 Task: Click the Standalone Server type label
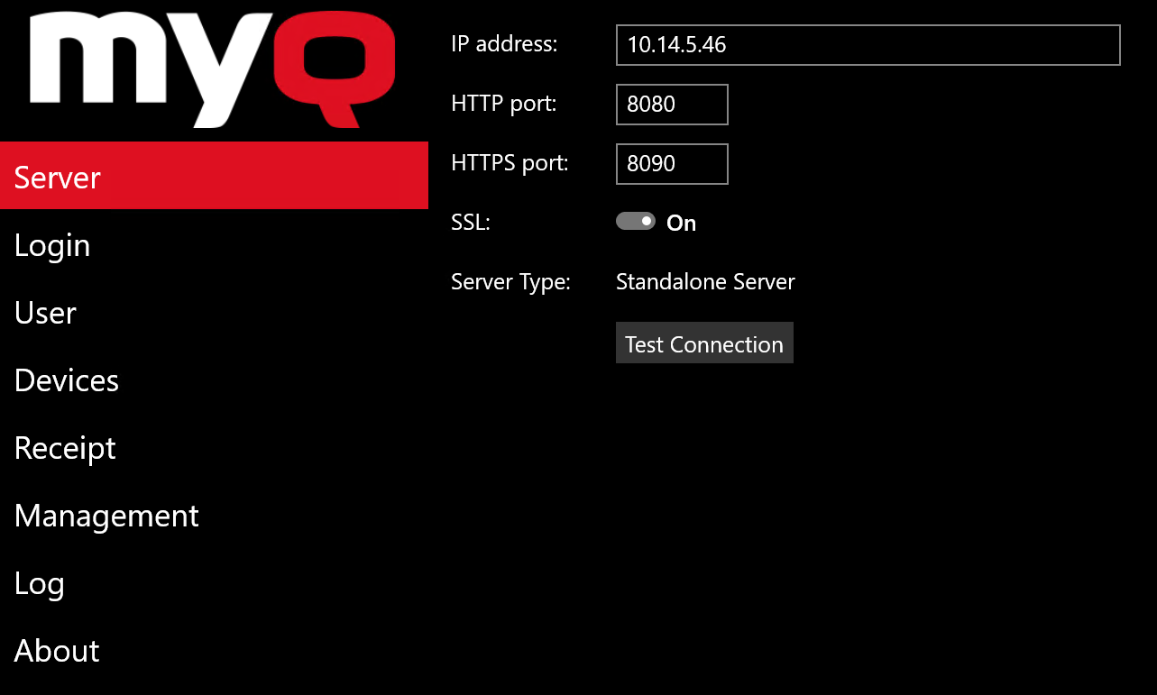pos(704,281)
